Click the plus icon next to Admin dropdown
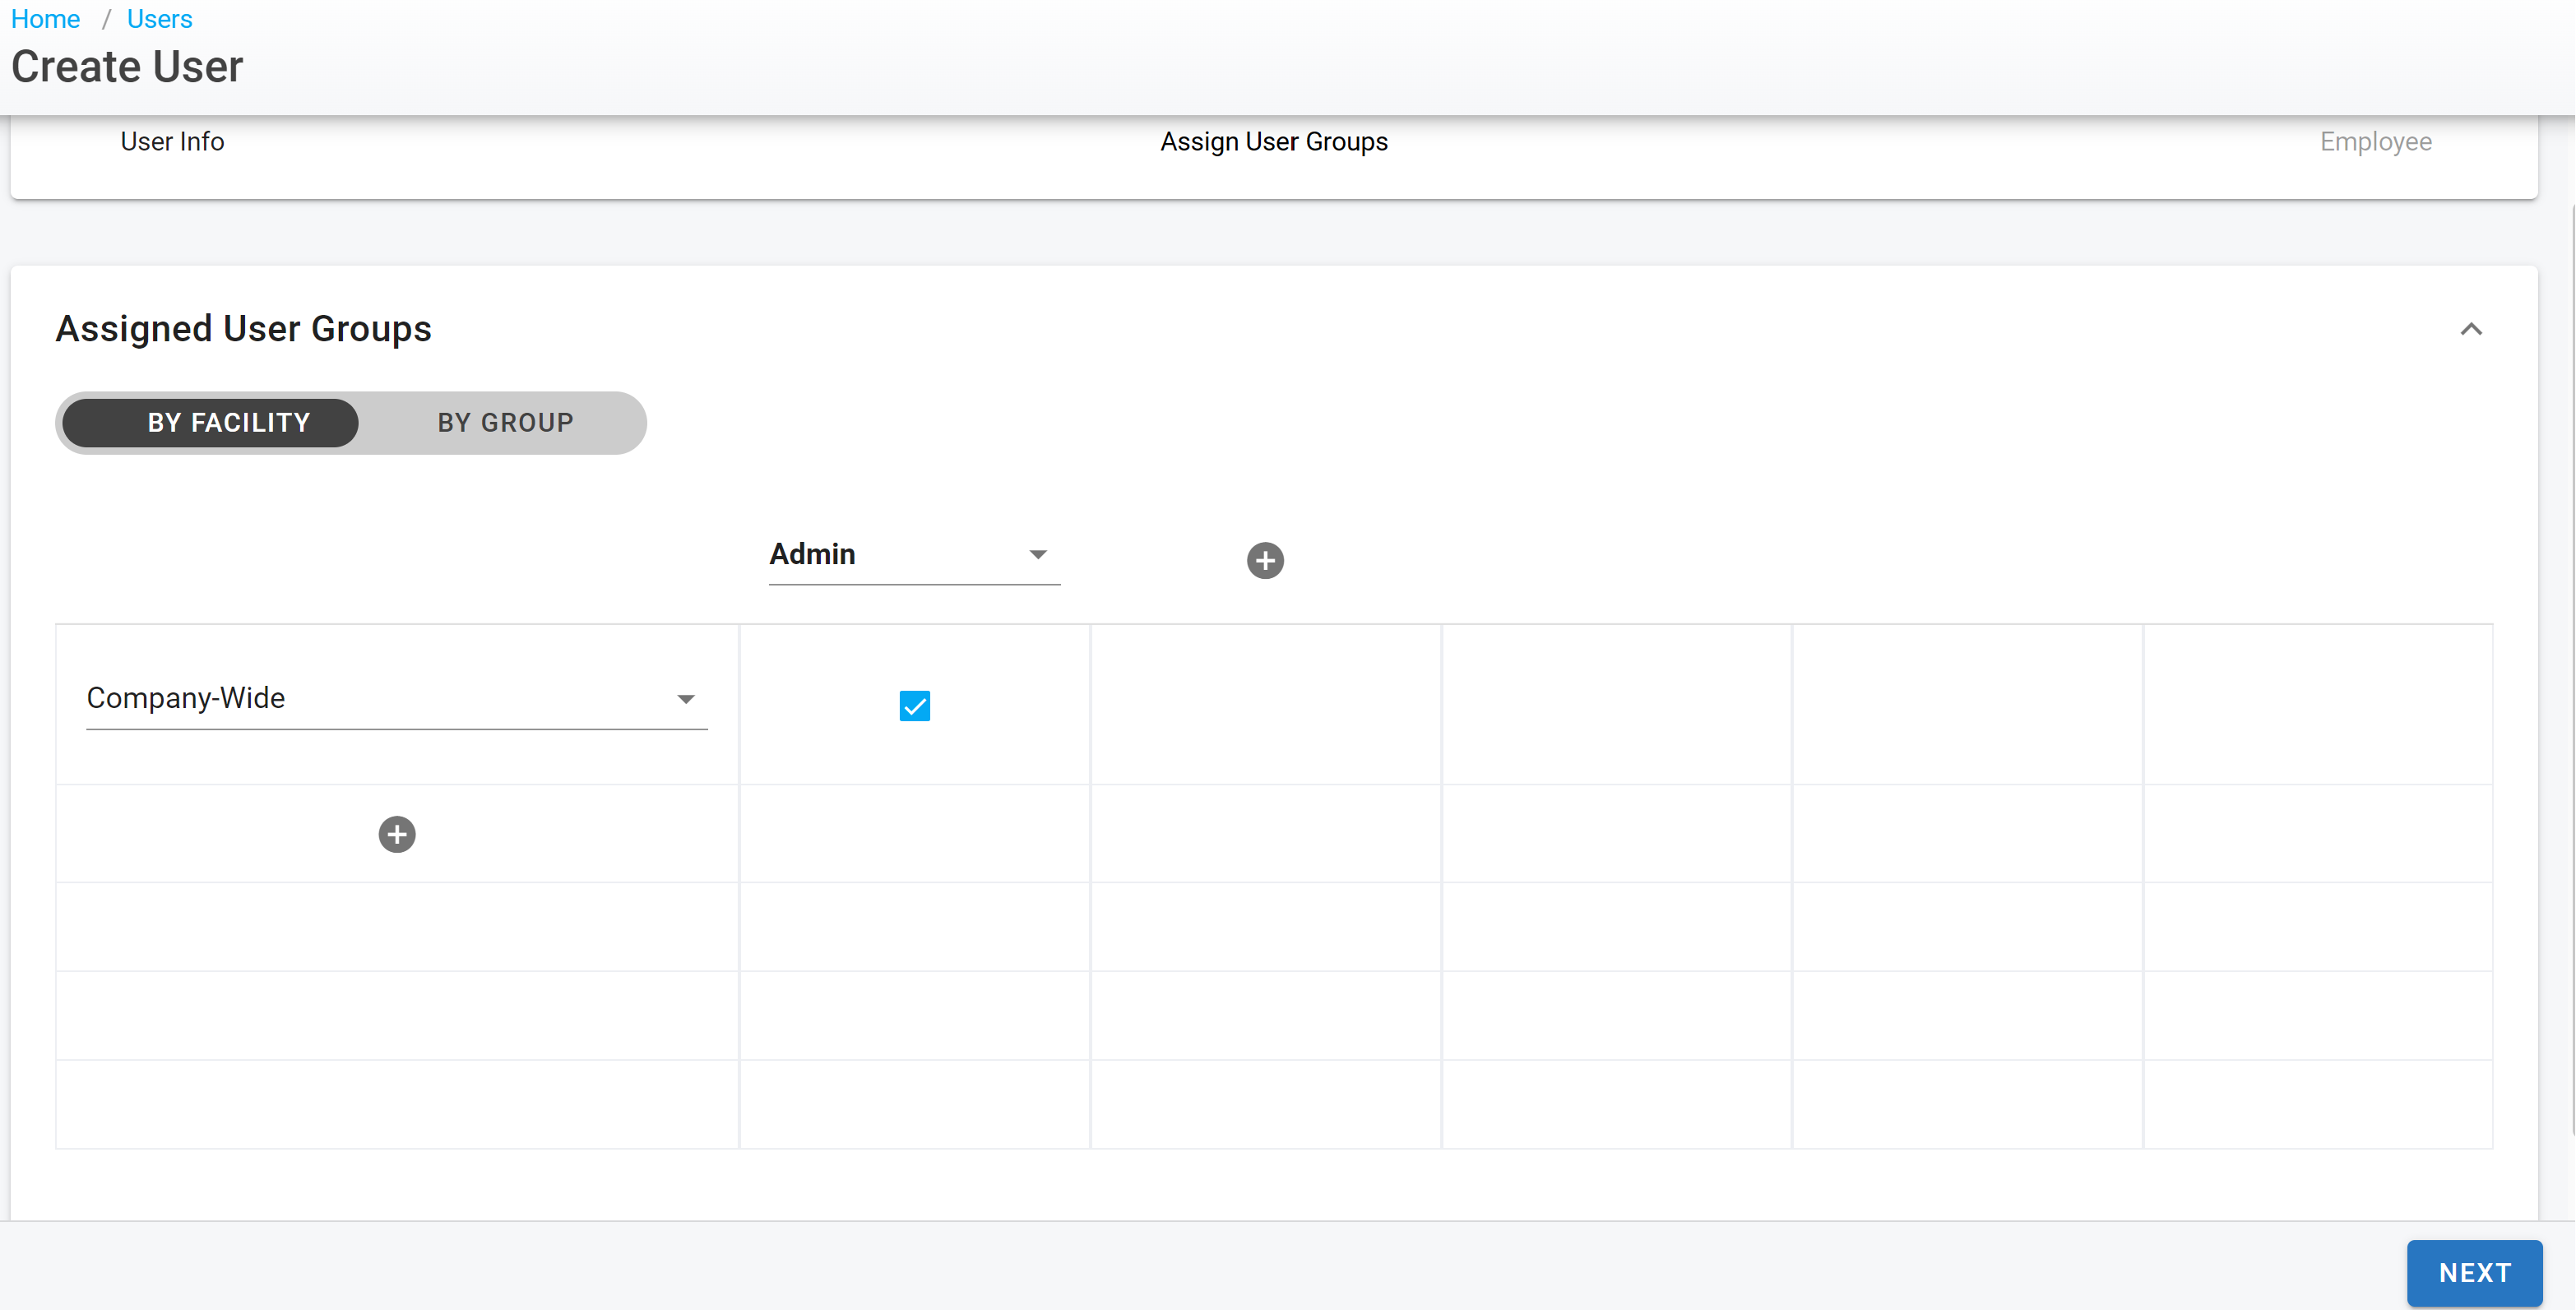The width and height of the screenshot is (2576, 1310). (x=1265, y=560)
